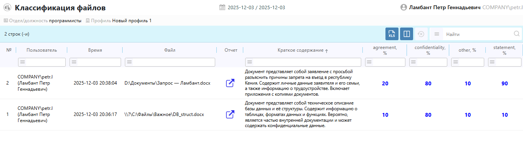Click the user avatar icon
This screenshot has width=523, height=155.
coord(403,7)
